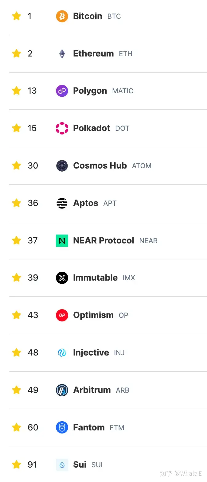Unfavorite Bitcoin using its star

tap(17, 16)
